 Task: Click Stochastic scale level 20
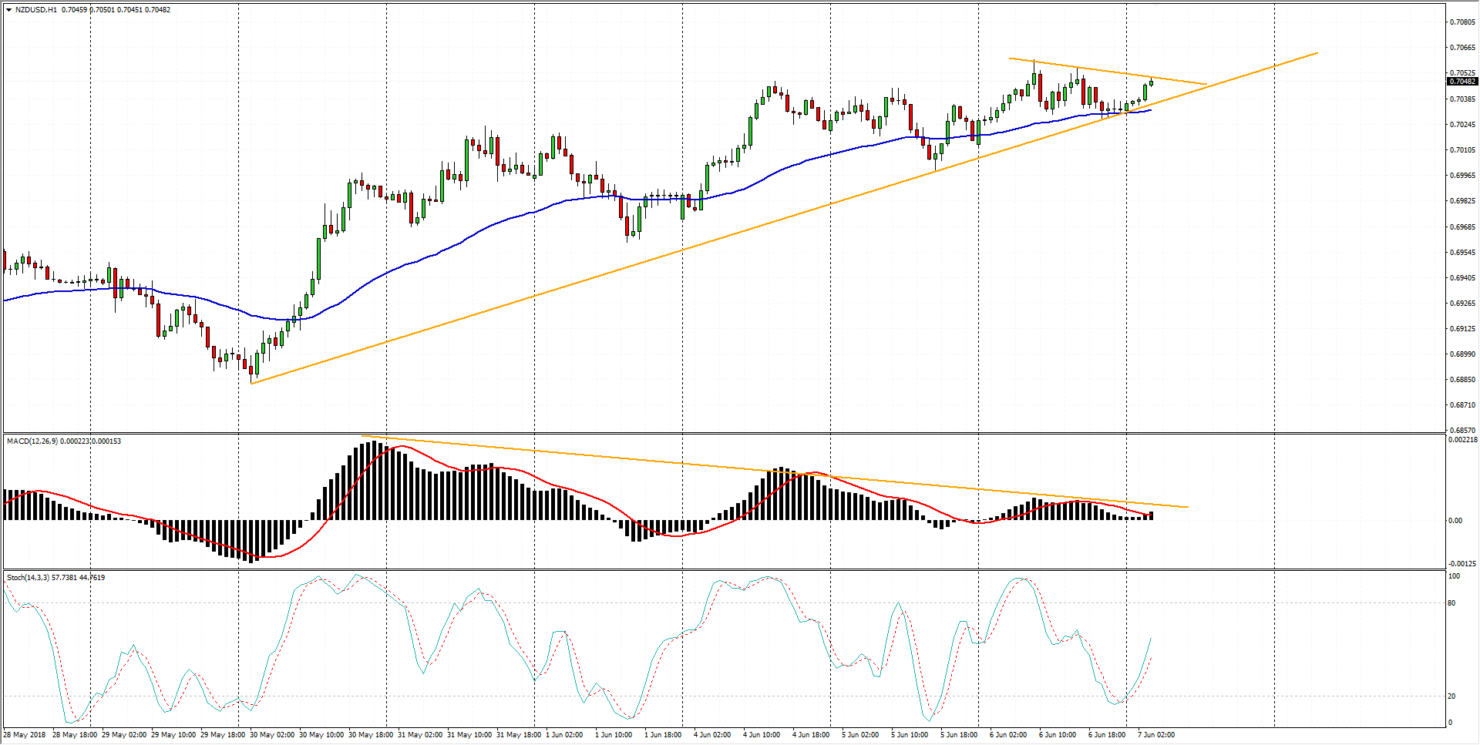click(x=1452, y=696)
